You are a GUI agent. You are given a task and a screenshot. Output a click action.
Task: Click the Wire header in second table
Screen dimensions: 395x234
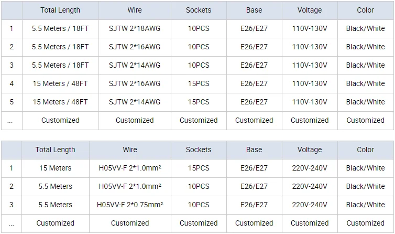[130, 150]
